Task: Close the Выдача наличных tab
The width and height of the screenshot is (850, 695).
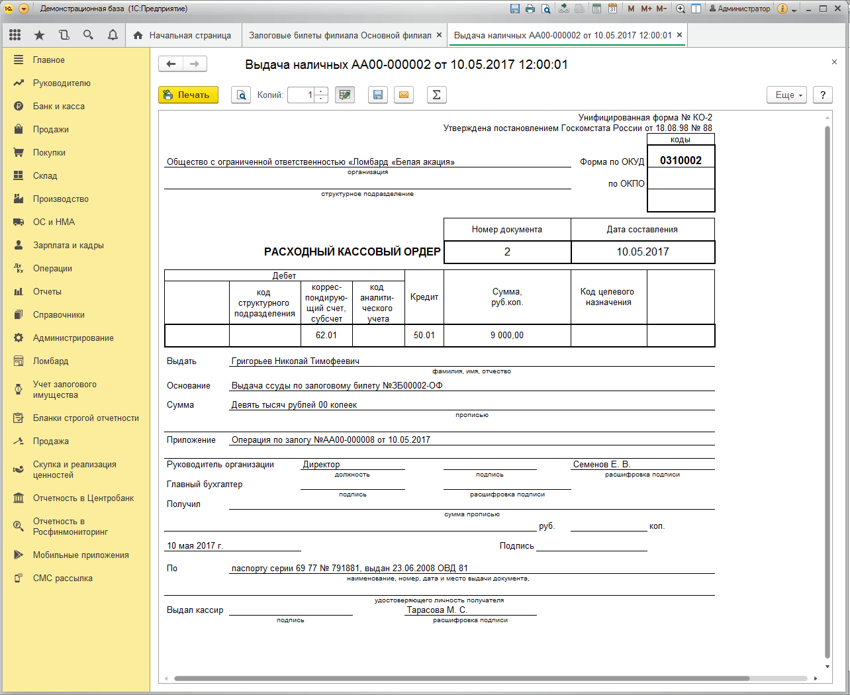Action: click(679, 35)
